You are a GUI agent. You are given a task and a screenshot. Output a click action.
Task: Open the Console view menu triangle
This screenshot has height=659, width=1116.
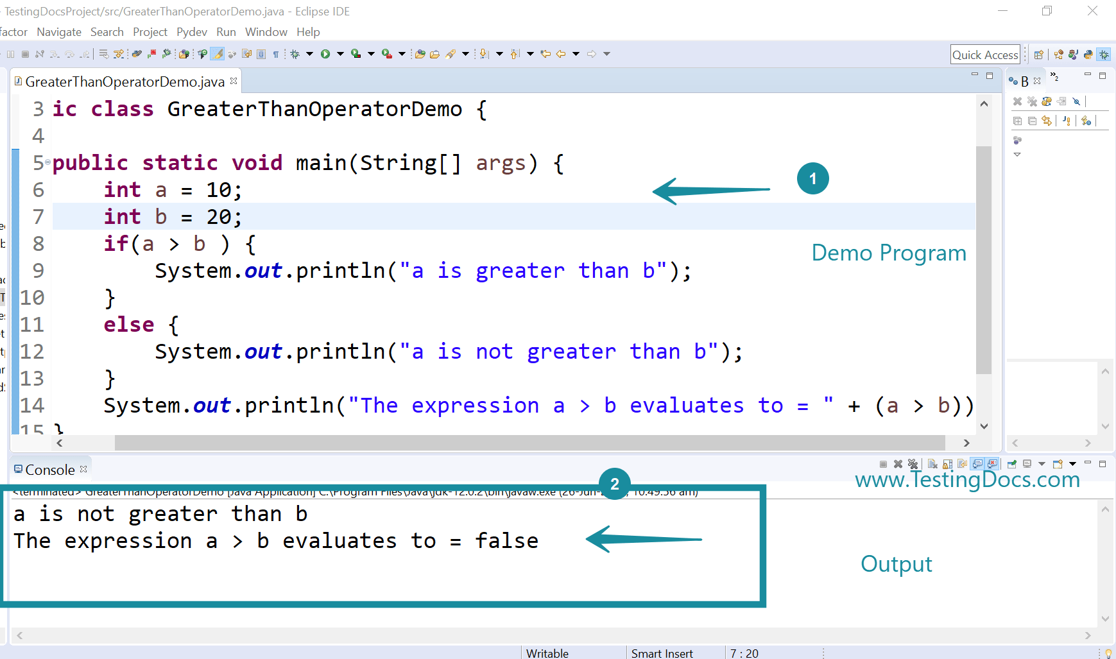pos(1072,463)
